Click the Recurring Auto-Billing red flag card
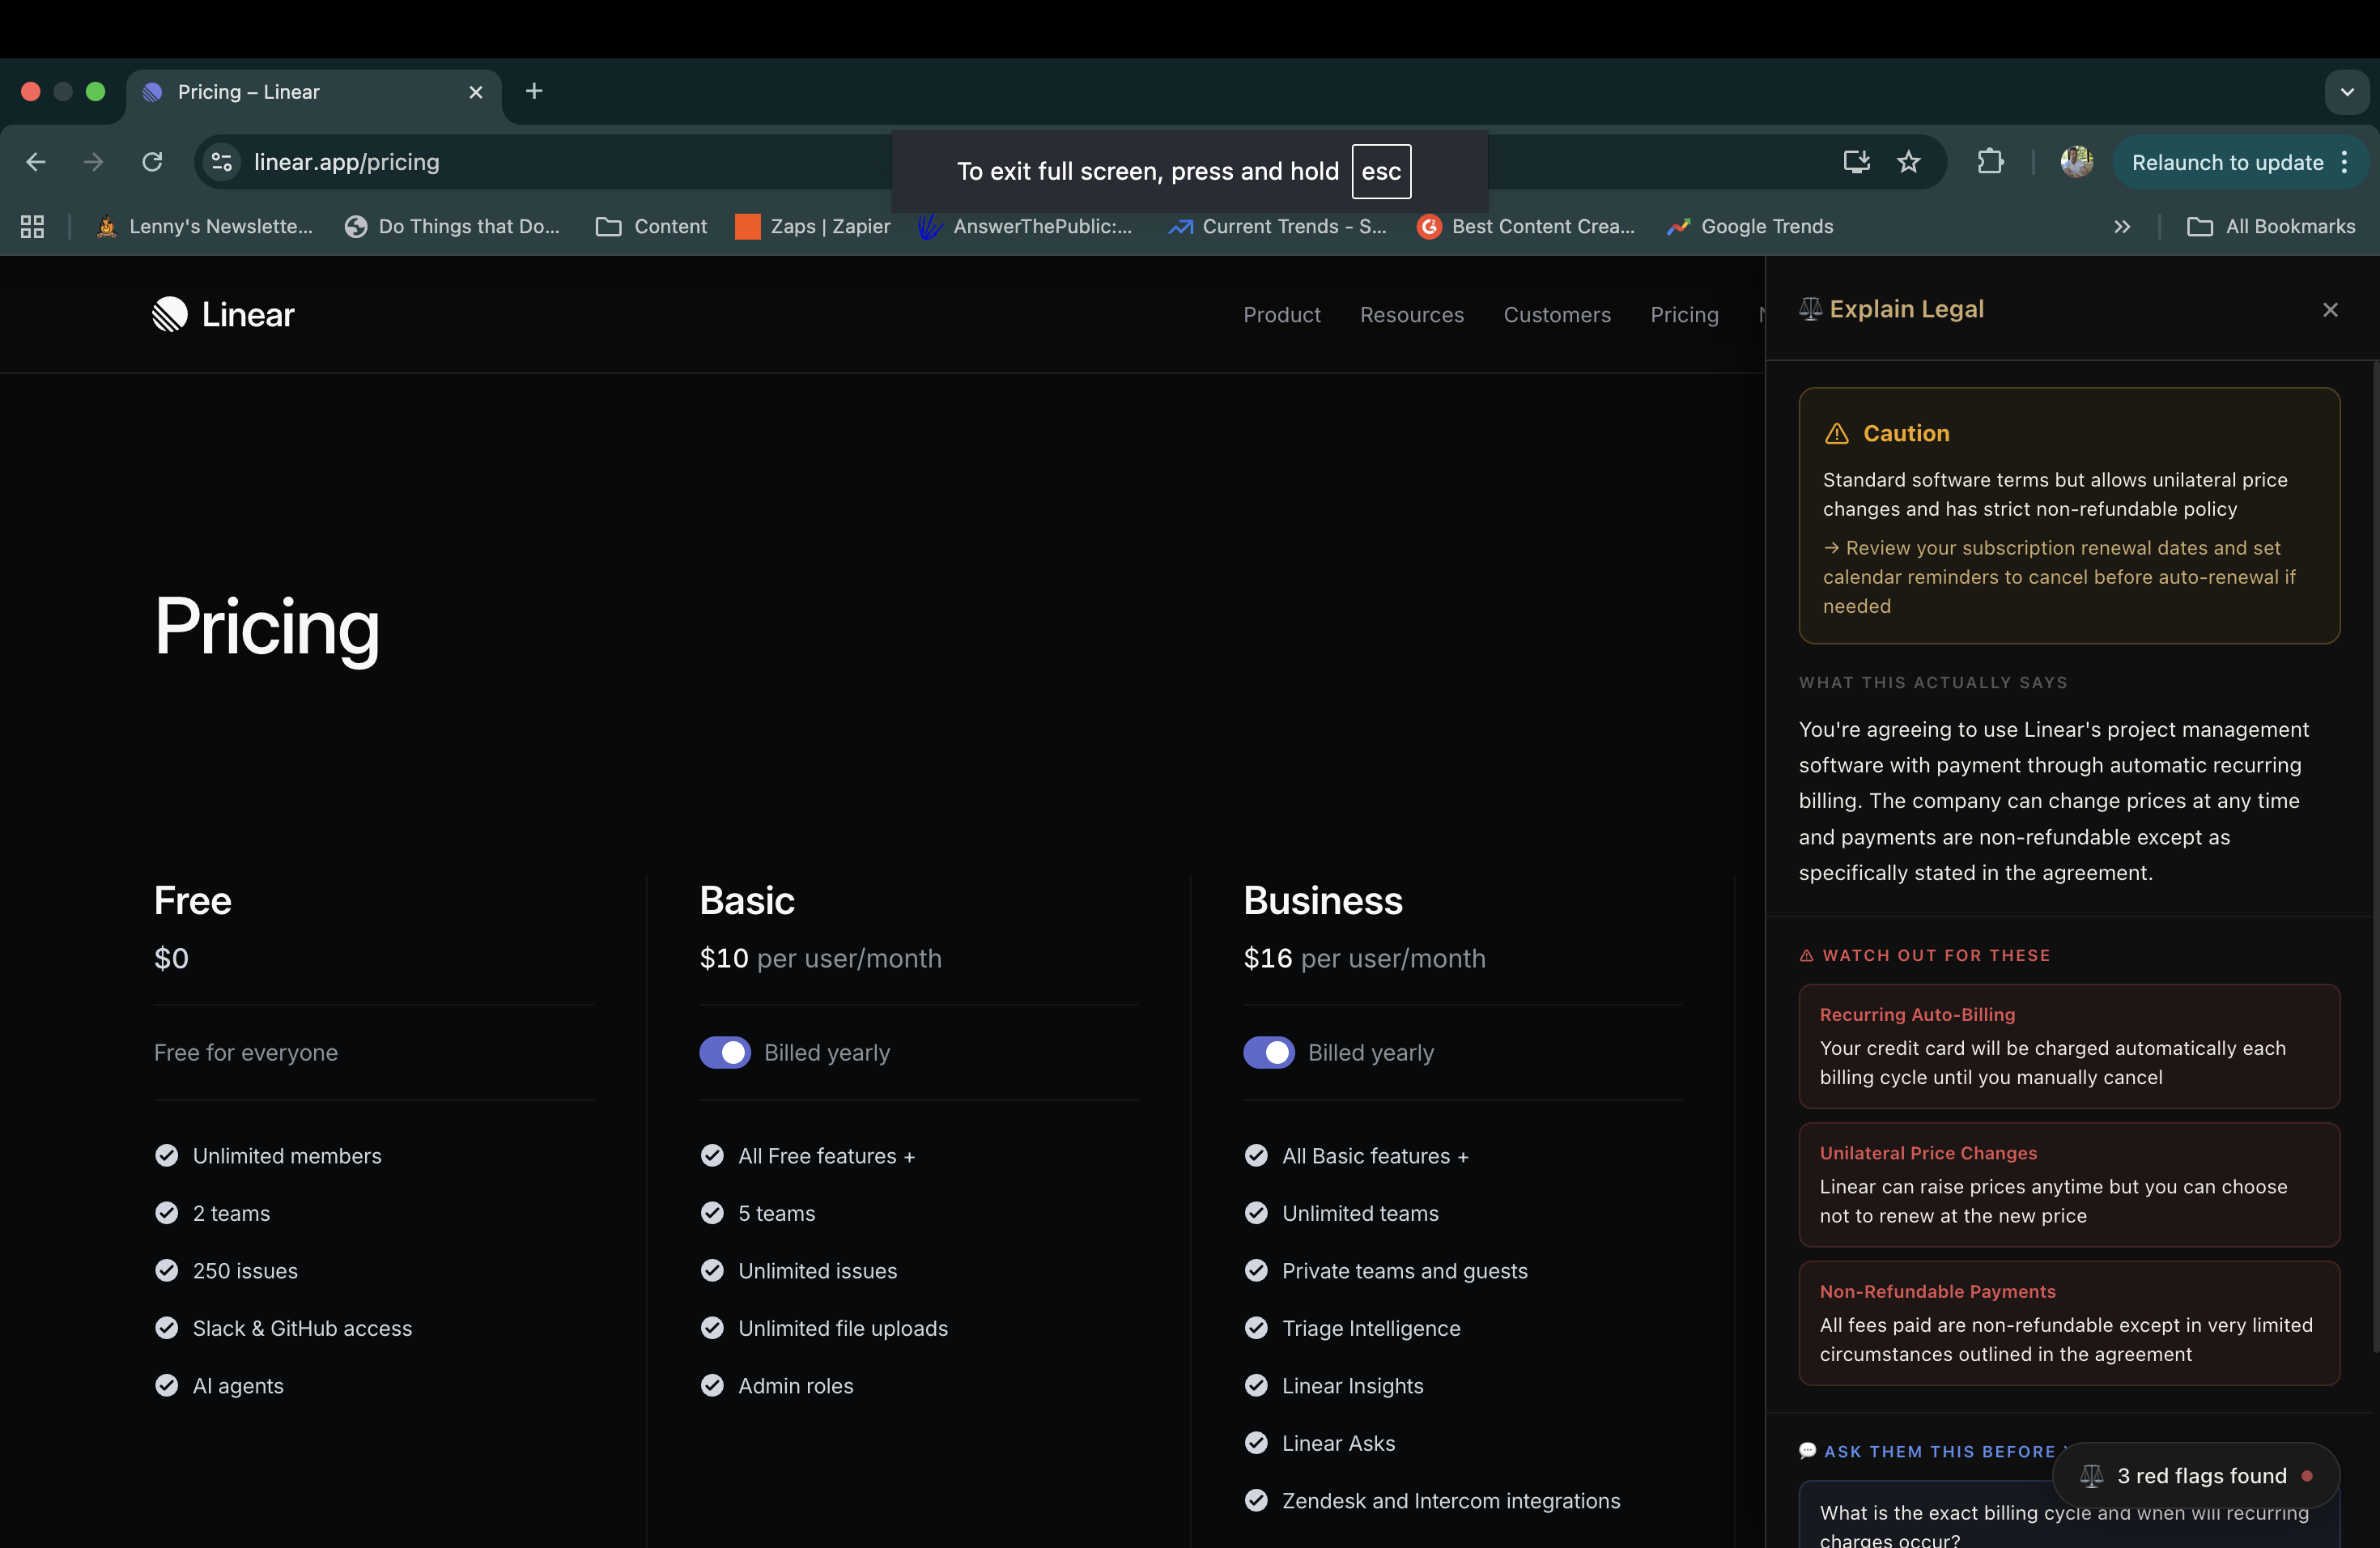 tap(2069, 1046)
